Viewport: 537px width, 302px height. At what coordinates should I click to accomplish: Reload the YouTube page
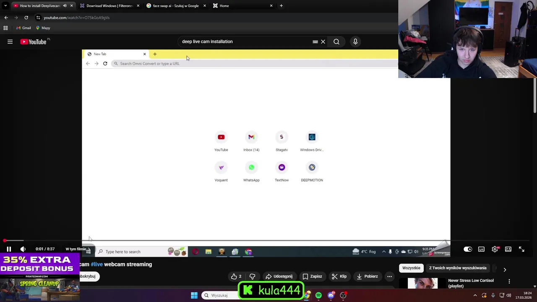[x=26, y=18]
